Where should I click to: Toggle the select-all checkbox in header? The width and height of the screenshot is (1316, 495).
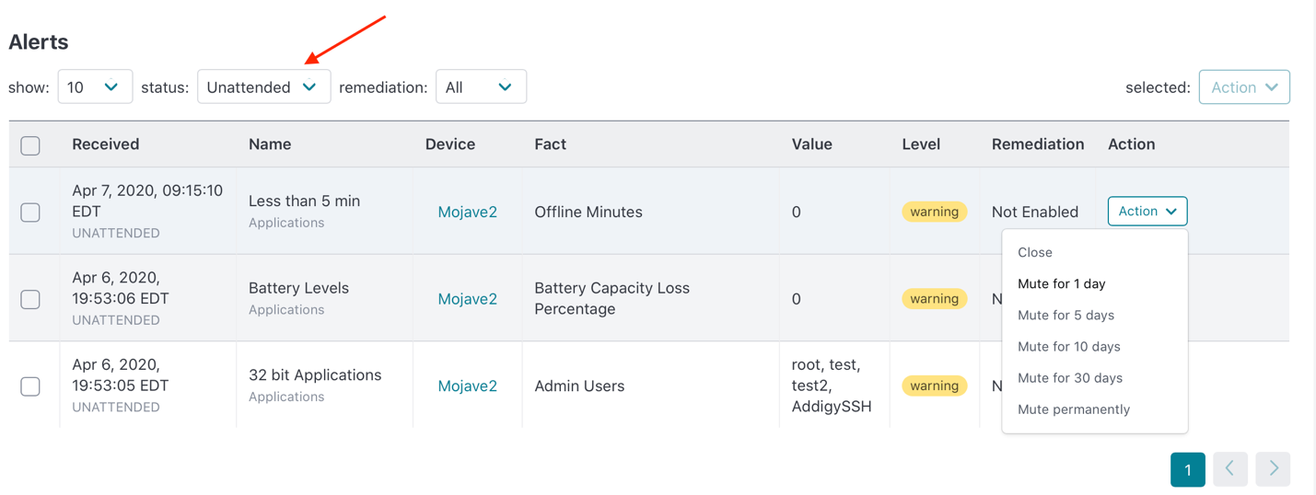pos(30,145)
